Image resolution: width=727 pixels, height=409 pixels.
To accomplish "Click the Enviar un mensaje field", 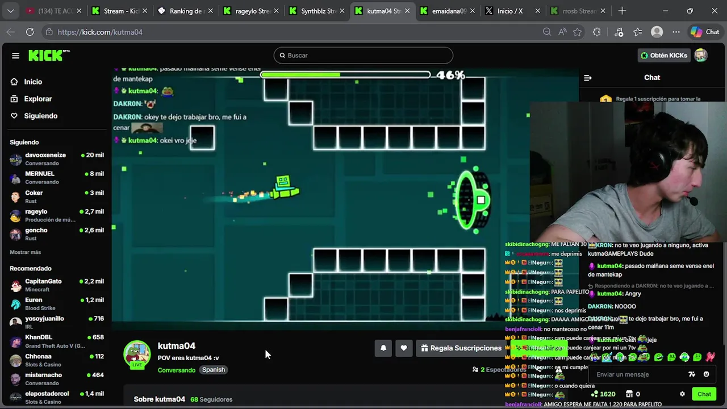I will pos(636,374).
